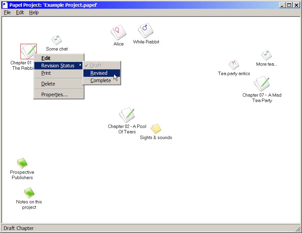The width and height of the screenshot is (302, 233).
Task: Click the Notes on this project icon
Action: (x=29, y=193)
